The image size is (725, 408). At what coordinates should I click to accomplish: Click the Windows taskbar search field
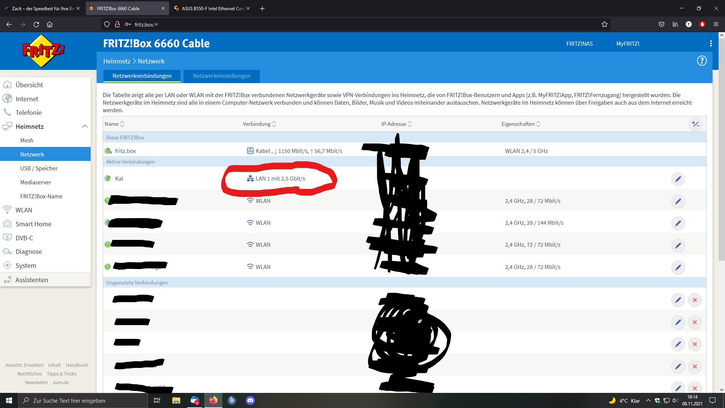(x=83, y=400)
